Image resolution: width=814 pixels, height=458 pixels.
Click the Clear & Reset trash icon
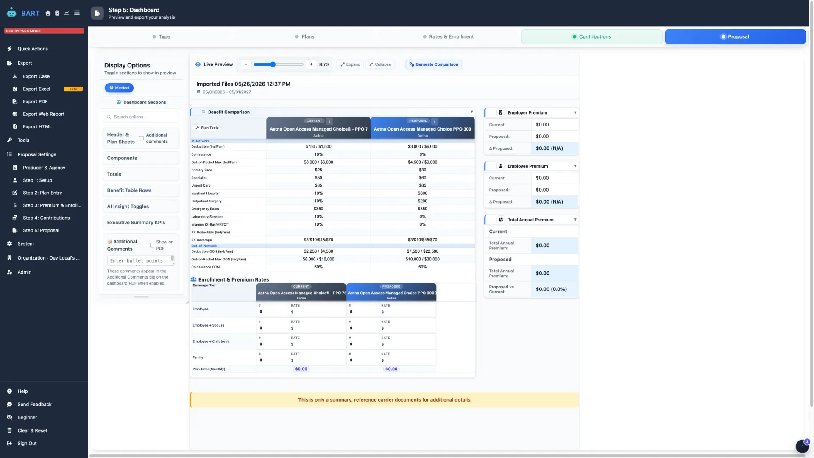click(x=9, y=431)
